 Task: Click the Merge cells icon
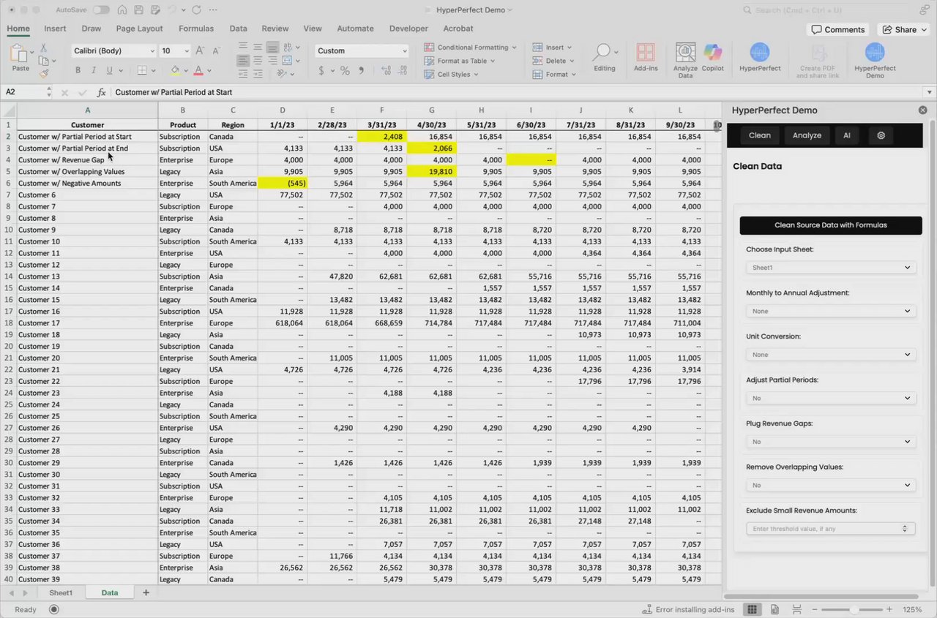point(288,61)
